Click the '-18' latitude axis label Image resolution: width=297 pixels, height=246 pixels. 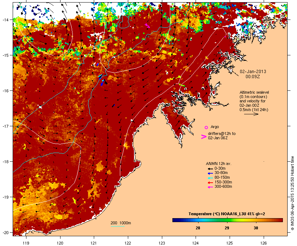(x=5, y=162)
